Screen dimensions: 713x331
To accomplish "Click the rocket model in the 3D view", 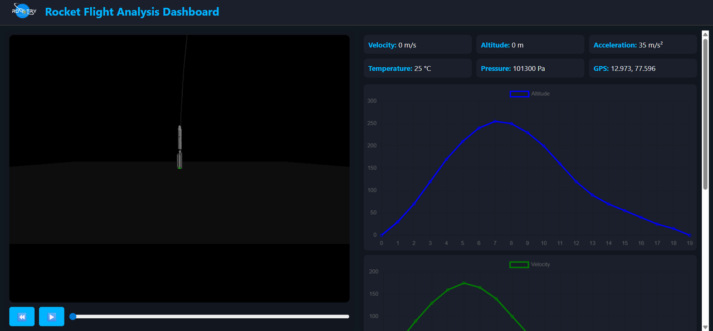I will coord(180,147).
